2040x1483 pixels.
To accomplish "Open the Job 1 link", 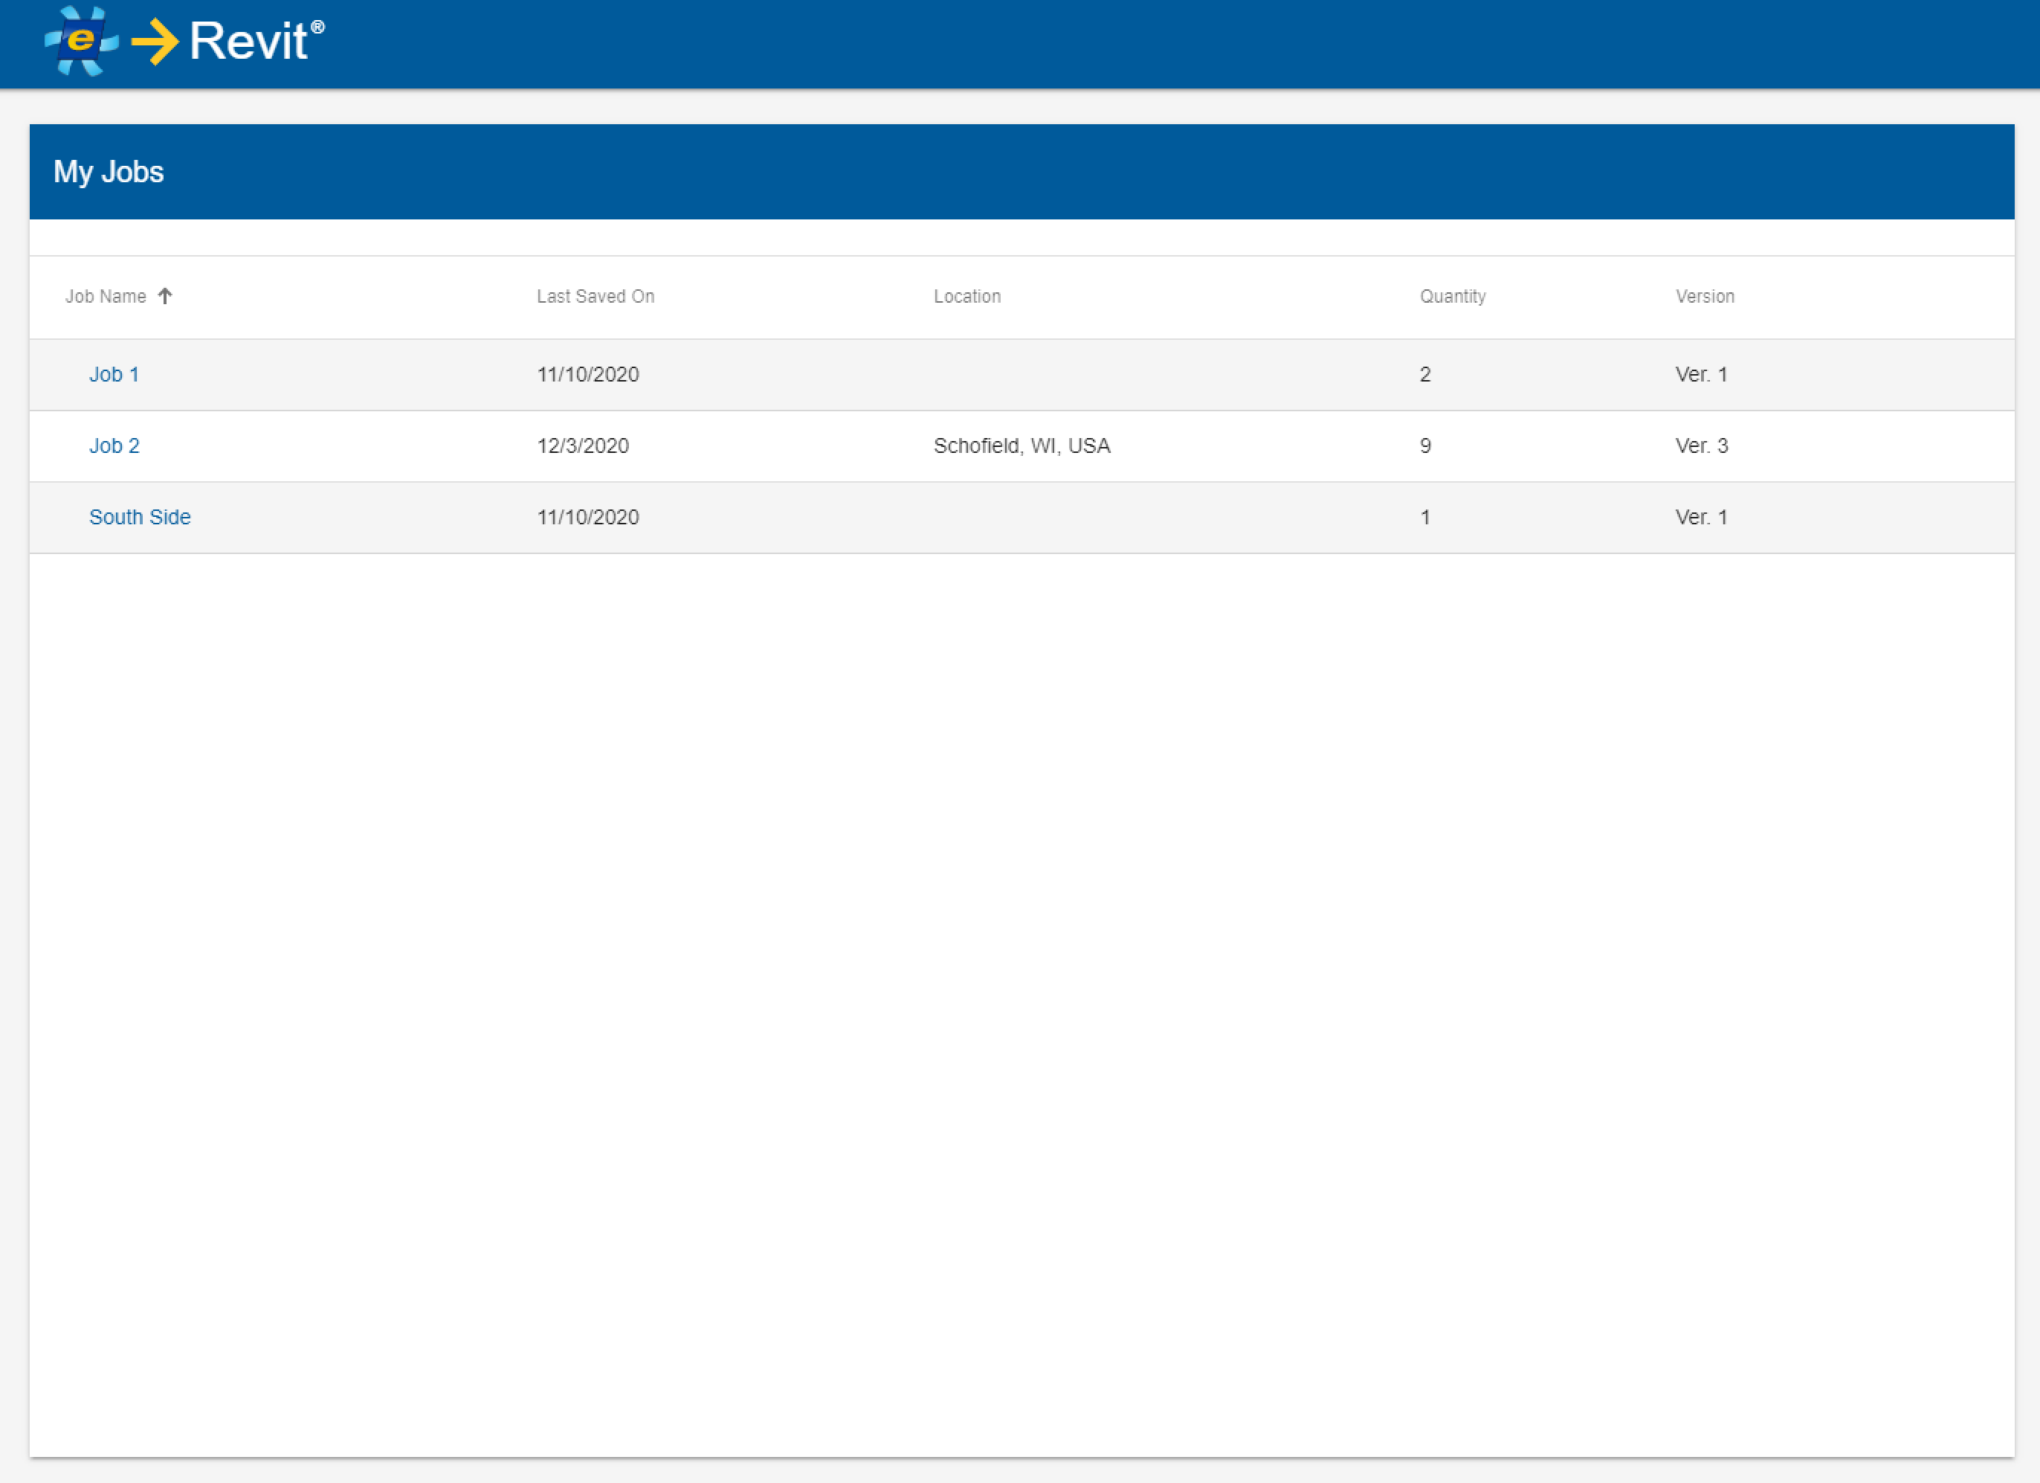I will click(x=114, y=374).
